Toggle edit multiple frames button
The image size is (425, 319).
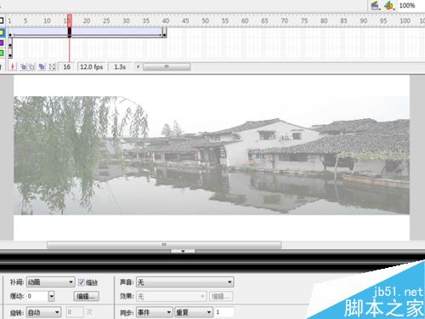point(42,66)
